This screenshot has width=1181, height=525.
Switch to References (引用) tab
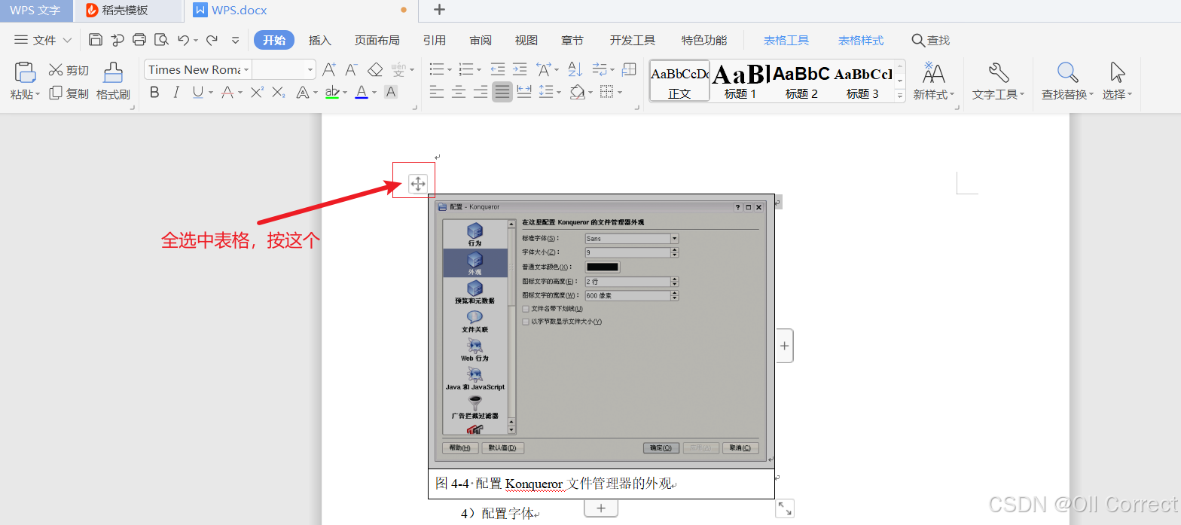tap(435, 40)
